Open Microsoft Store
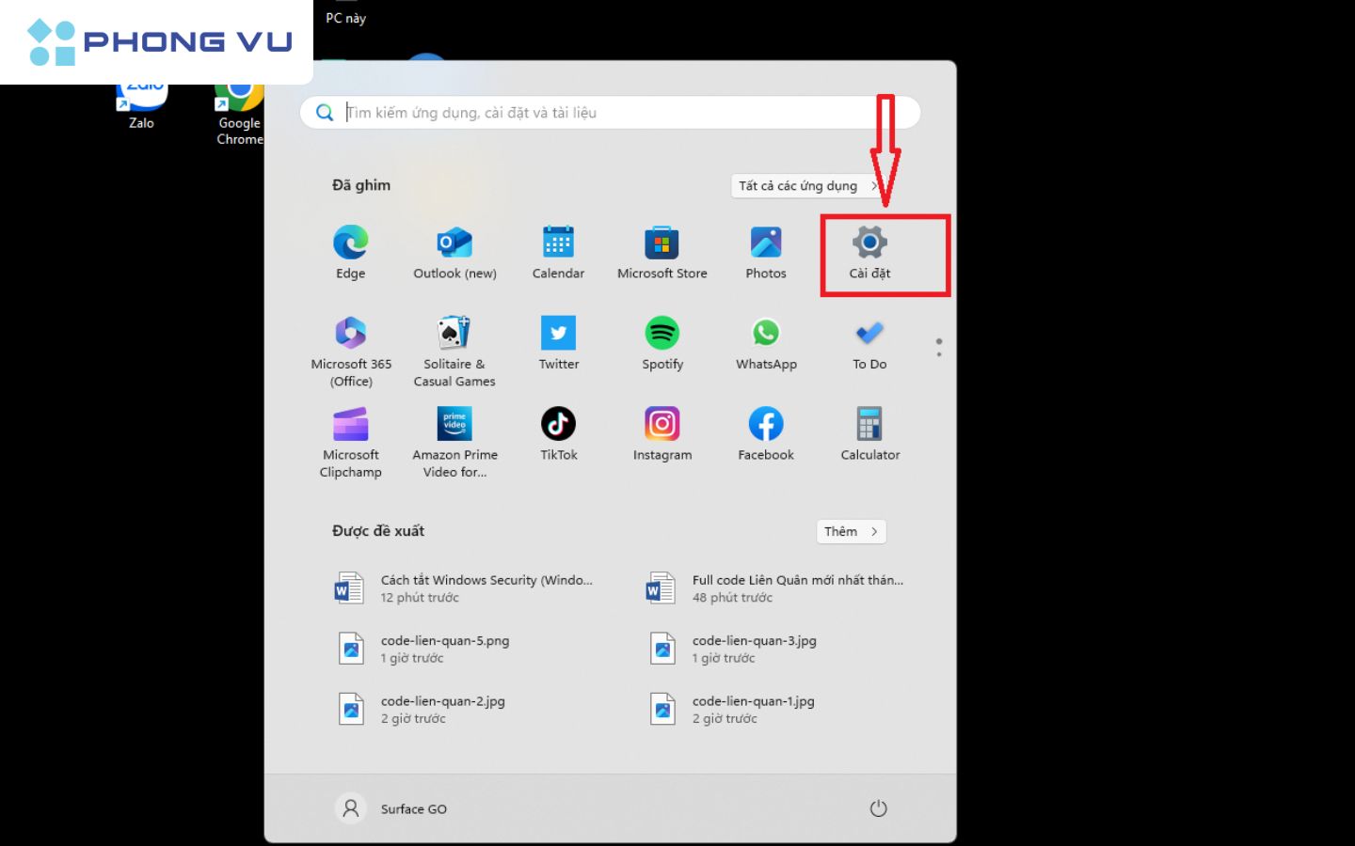This screenshot has width=1355, height=846. (662, 252)
